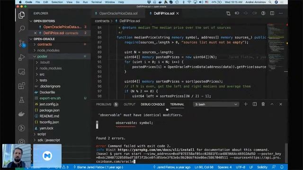Open the editor More Actions ellipsis
The image size is (303, 170).
[281, 13]
